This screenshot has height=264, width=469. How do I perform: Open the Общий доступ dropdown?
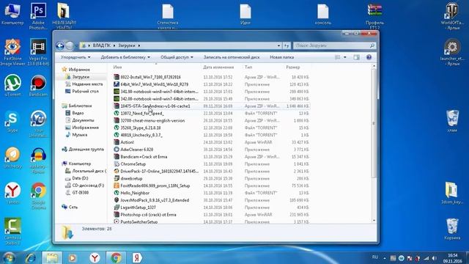click(177, 57)
